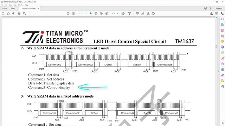Send file by email envelope icon
The height and width of the screenshot is (126, 225).
click(217, 13)
